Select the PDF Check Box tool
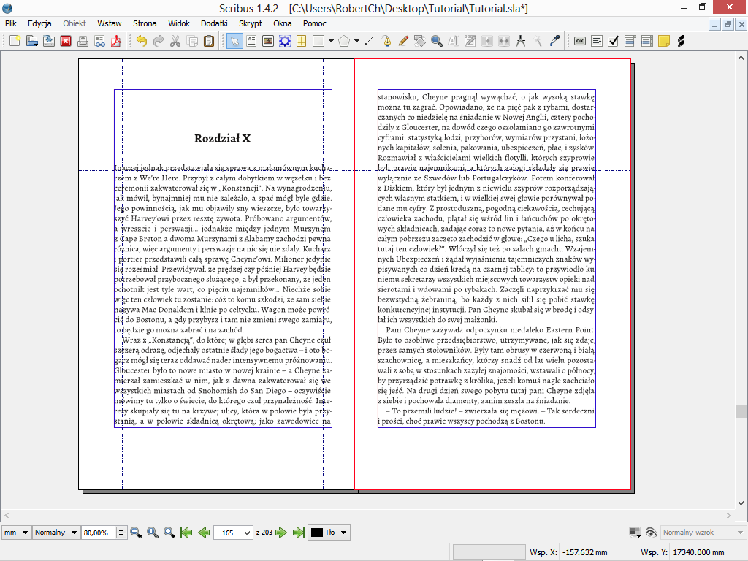 [x=614, y=41]
